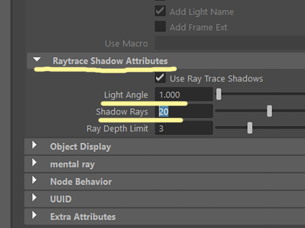Image resolution: width=305 pixels, height=228 pixels.
Task: Expand the UUID section
Action: tap(34, 198)
